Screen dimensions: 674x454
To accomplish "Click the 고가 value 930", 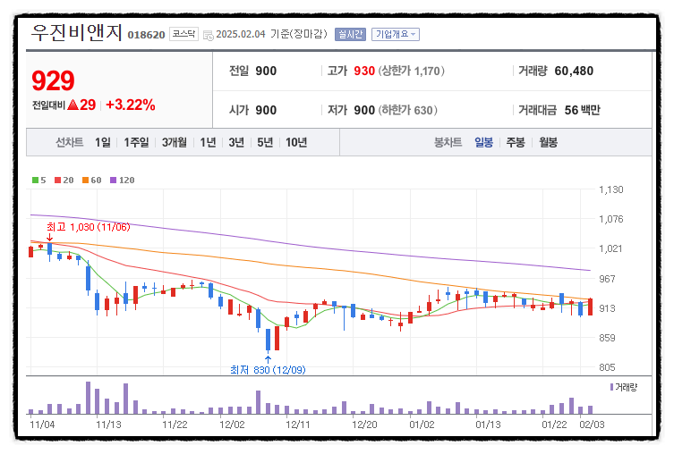I will [364, 71].
